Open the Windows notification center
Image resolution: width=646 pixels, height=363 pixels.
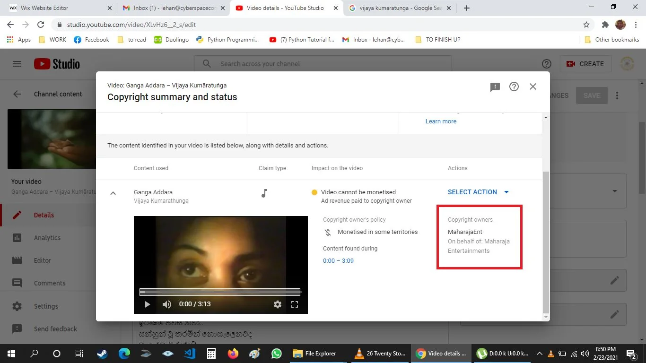click(x=631, y=353)
